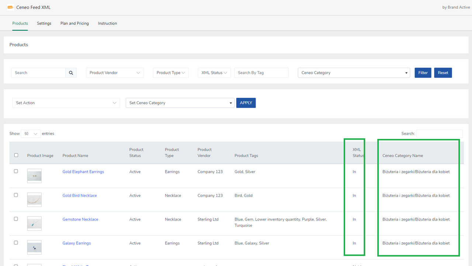Open the XML Status filter dropdown
This screenshot has height=266, width=472.
coord(214,73)
